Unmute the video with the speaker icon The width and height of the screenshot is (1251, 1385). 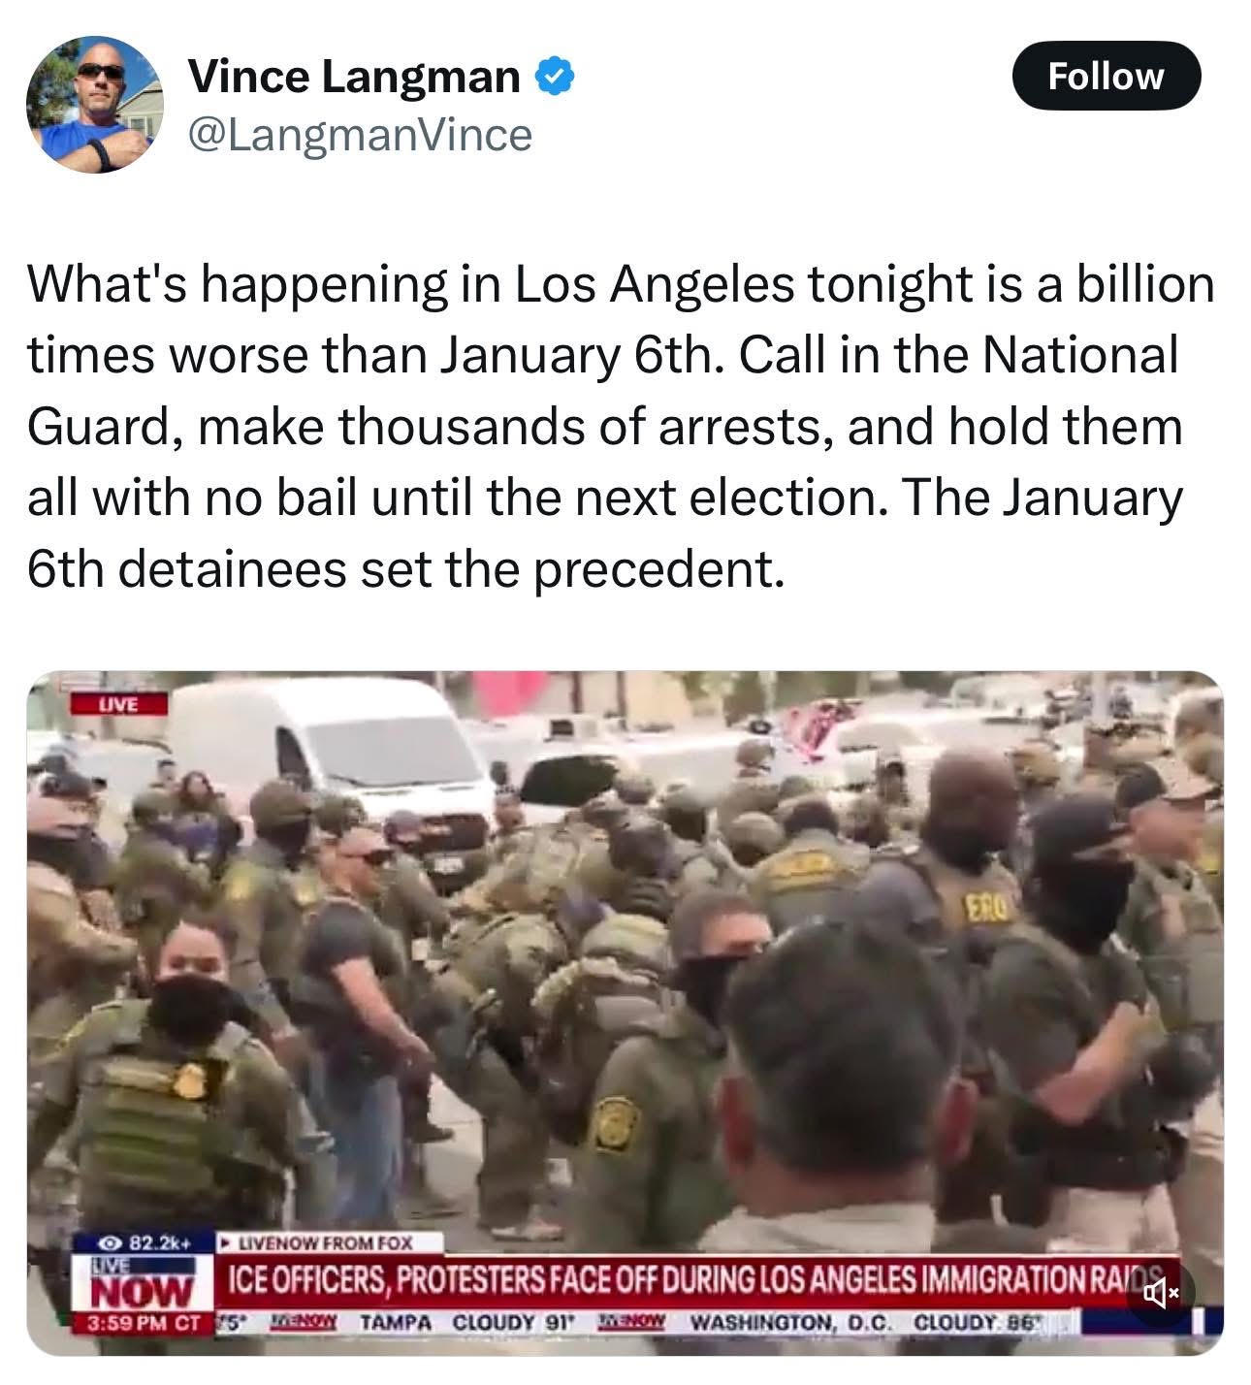(x=1161, y=1293)
